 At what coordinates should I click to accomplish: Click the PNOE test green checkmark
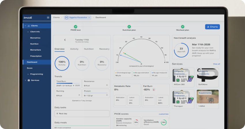76,27
